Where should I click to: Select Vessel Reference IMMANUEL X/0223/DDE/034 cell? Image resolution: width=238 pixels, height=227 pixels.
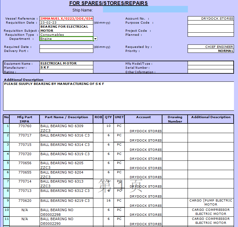click(66, 19)
